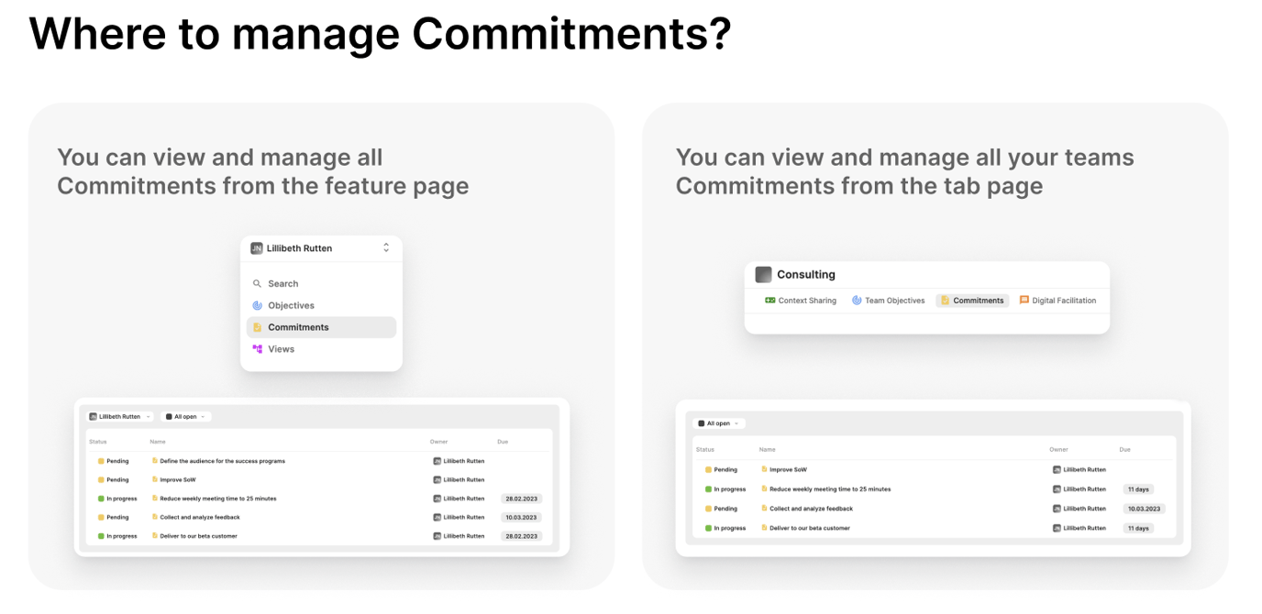Click the yellow document icon beside 'Define the audience'
Image resolution: width=1262 pixels, height=614 pixels.
coord(155,461)
